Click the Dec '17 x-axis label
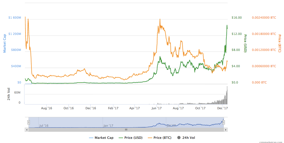This screenshot has height=143, width=284. tap(222, 108)
